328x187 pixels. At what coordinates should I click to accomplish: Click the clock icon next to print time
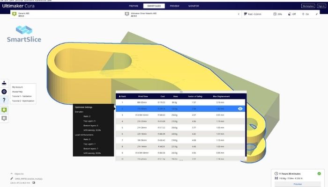pyautogui.click(x=276, y=173)
